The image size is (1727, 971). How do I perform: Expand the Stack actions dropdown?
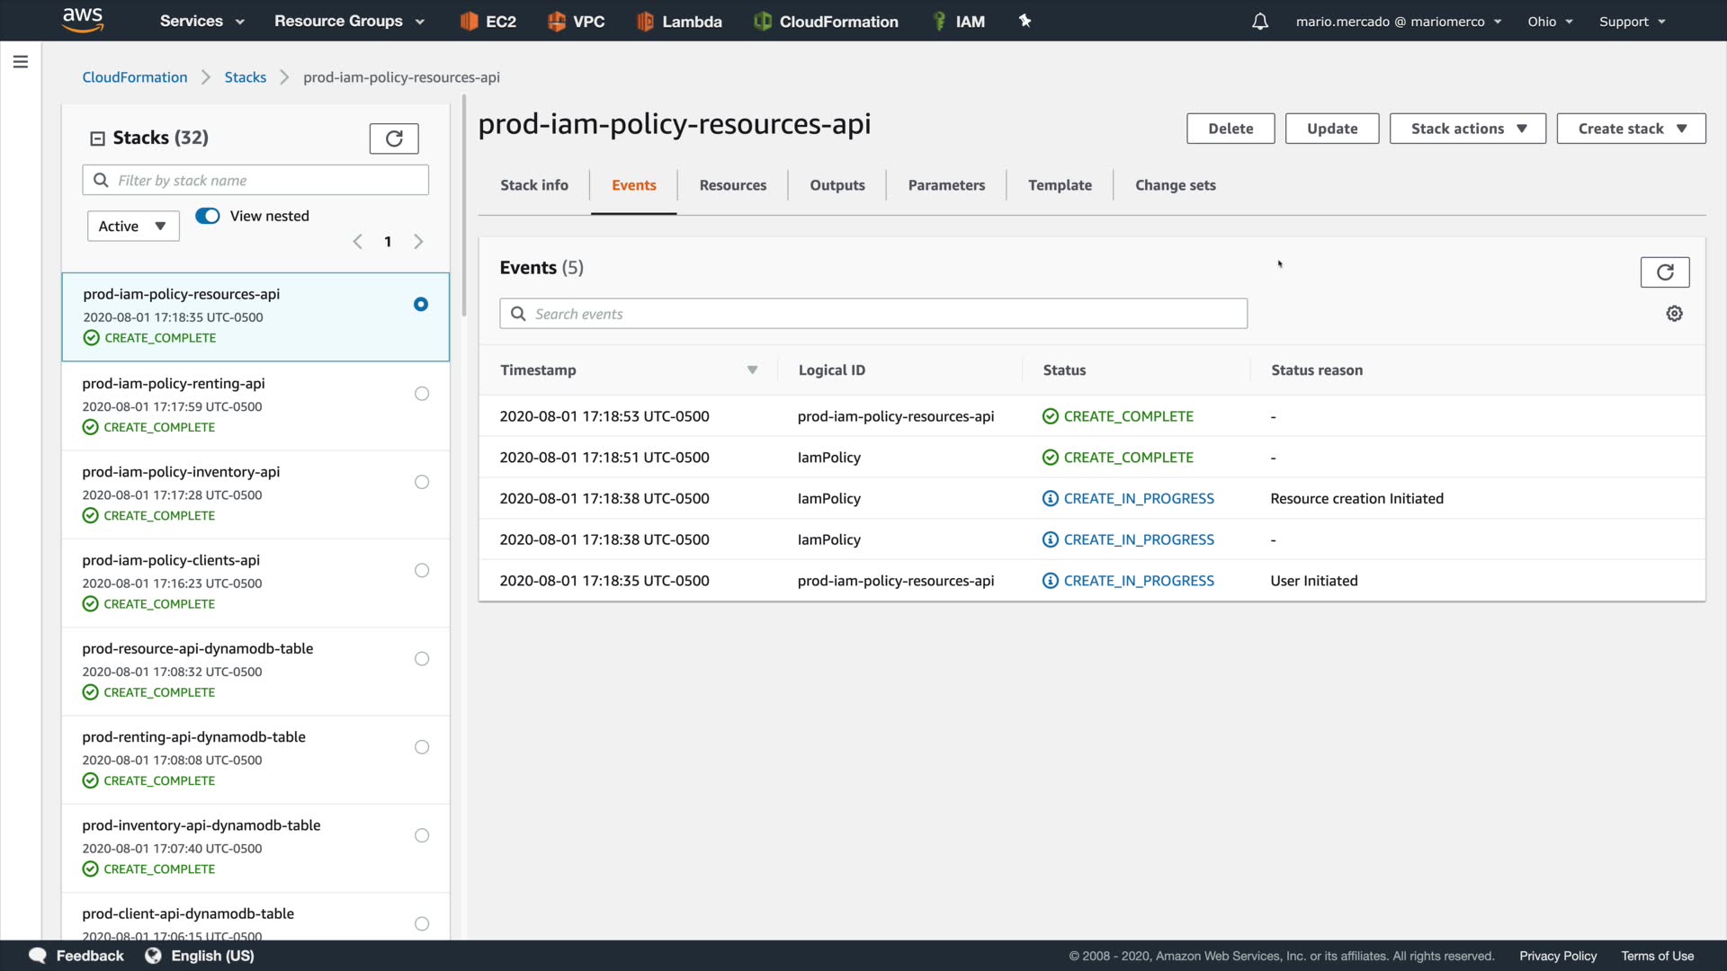(1467, 129)
